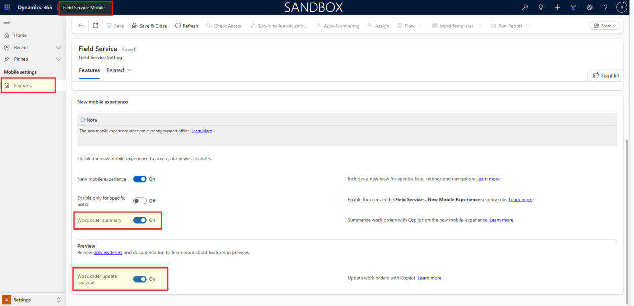The image size is (634, 306).
Task: Open Learn more for new mobile experience
Action: [488, 179]
